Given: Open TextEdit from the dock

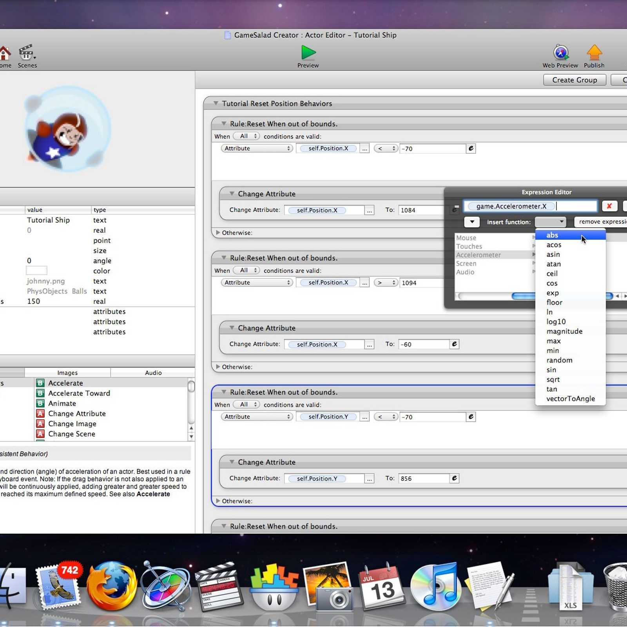Looking at the screenshot, I should tap(490, 586).
